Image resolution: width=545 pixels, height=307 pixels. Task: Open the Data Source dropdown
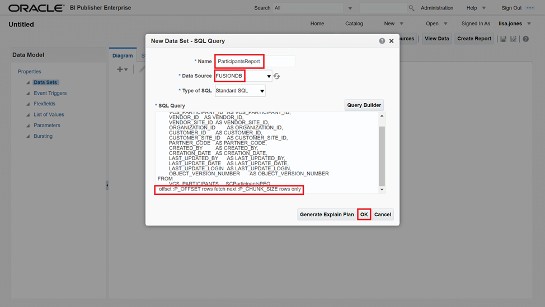[269, 76]
